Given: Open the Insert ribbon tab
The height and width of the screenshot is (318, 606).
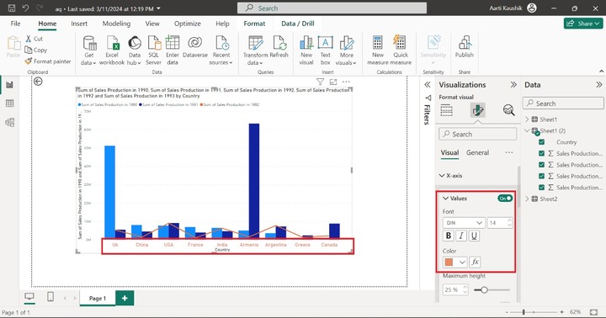Looking at the screenshot, I should [79, 24].
